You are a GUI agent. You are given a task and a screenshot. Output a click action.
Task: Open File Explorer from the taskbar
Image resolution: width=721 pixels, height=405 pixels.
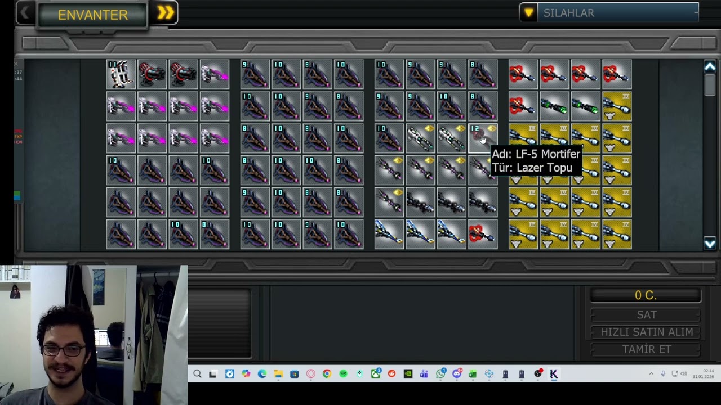[x=278, y=374]
